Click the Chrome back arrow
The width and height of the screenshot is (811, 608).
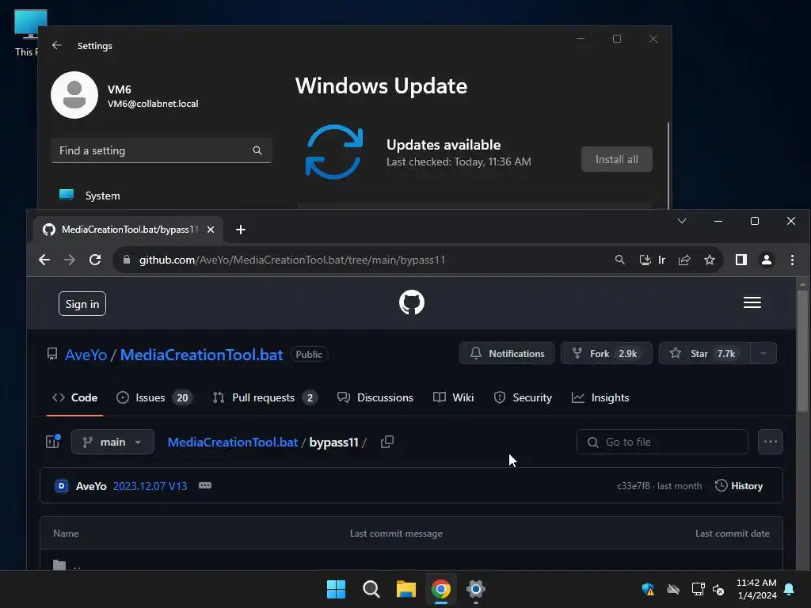pos(44,260)
